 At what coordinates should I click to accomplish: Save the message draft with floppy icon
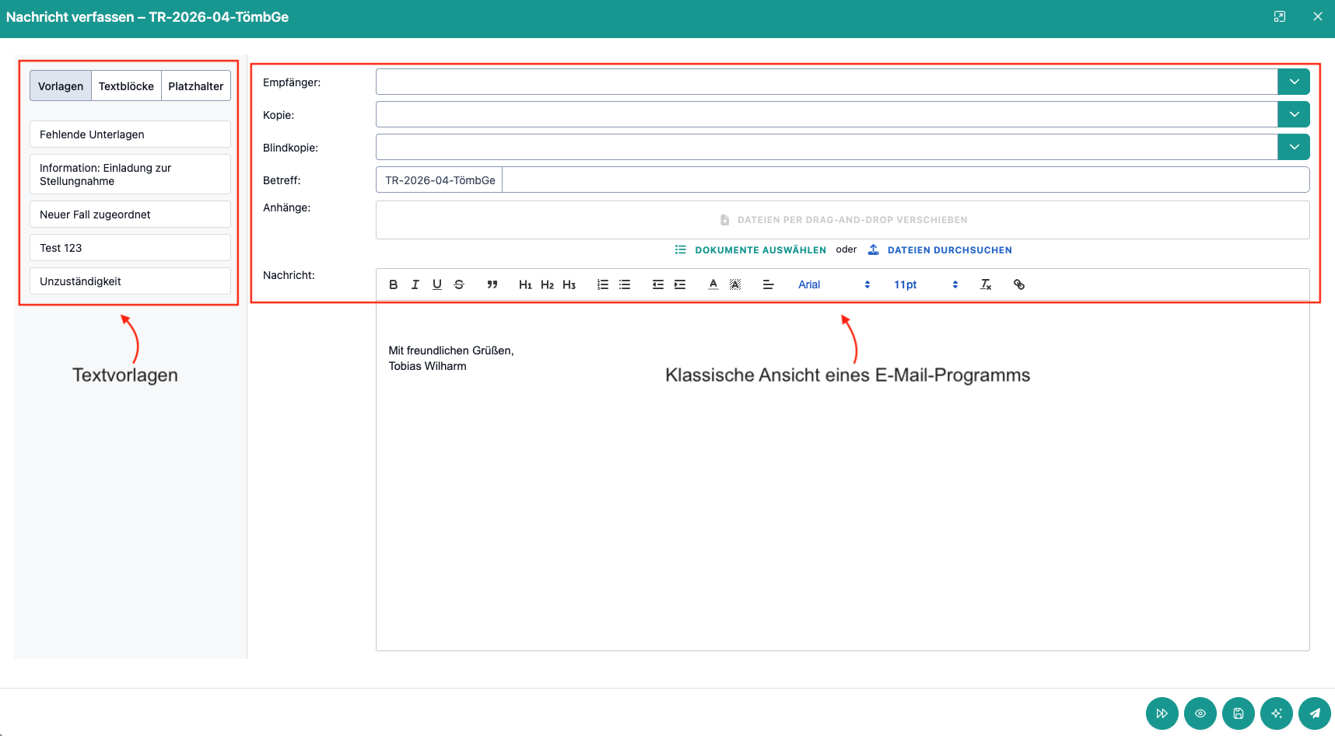[1239, 713]
